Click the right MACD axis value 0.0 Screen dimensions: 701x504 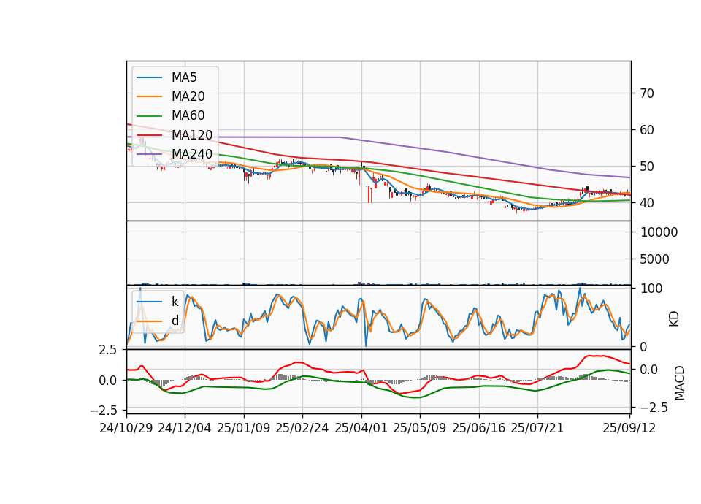(649, 370)
